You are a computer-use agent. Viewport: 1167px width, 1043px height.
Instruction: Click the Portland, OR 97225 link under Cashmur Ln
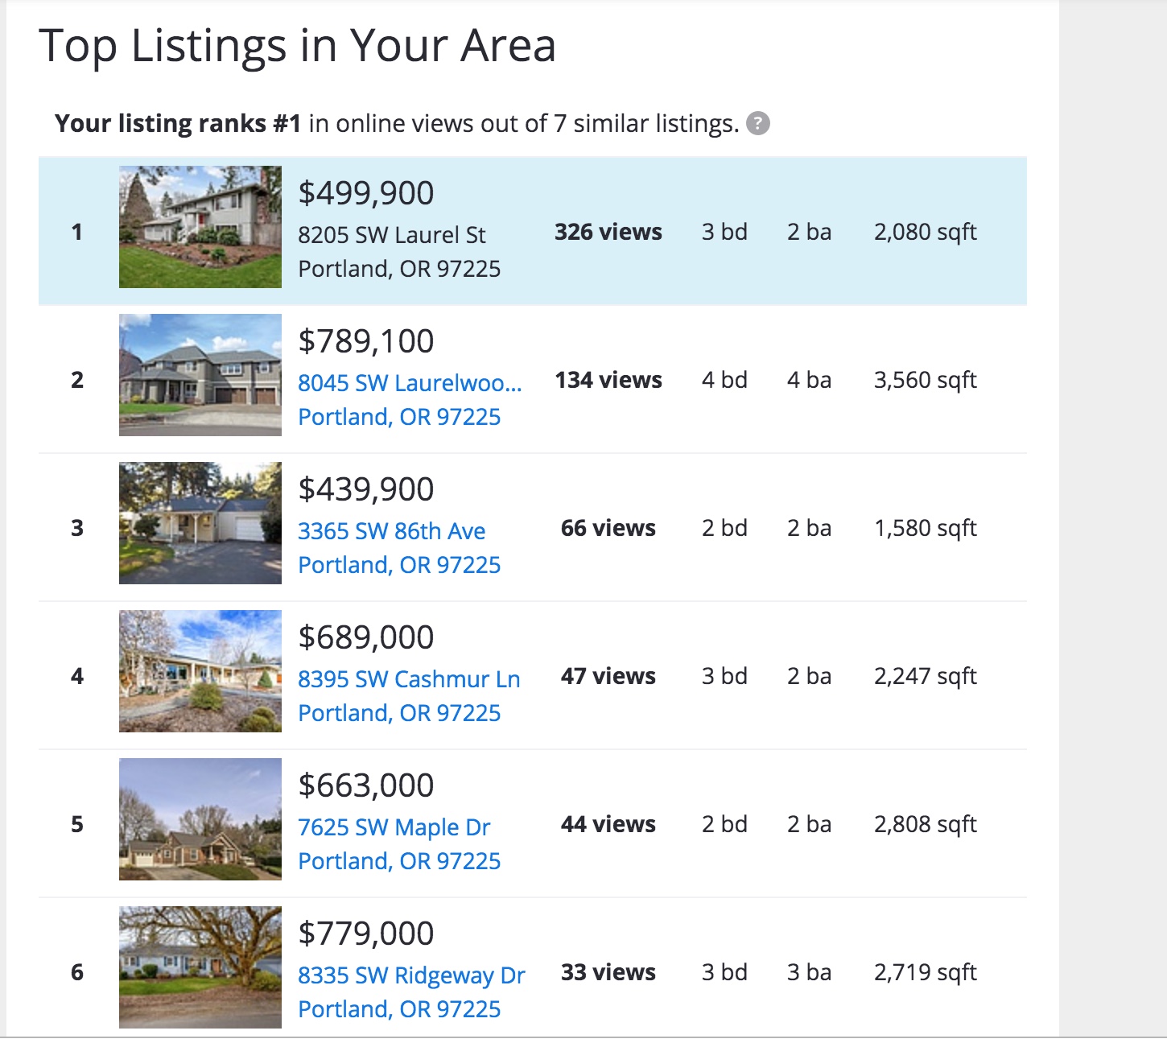[x=399, y=713]
